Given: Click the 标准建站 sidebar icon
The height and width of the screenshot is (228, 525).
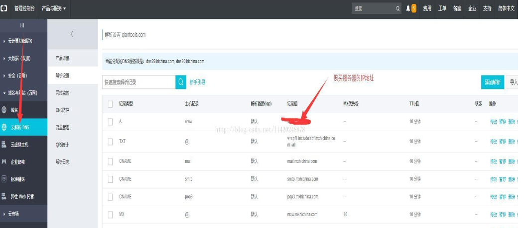Looking at the screenshot, I should [4, 179].
